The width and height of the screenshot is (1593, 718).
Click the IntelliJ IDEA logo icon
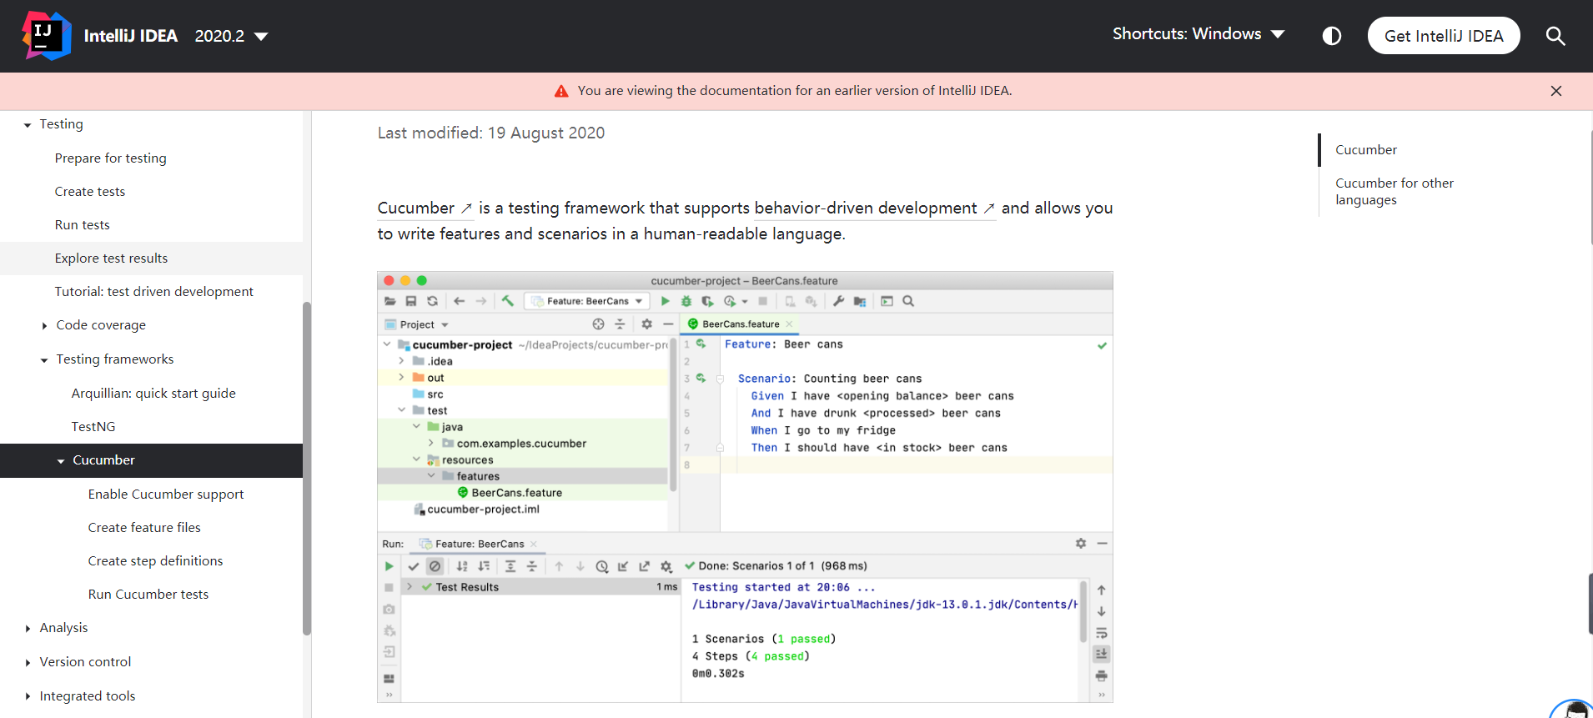coord(46,36)
